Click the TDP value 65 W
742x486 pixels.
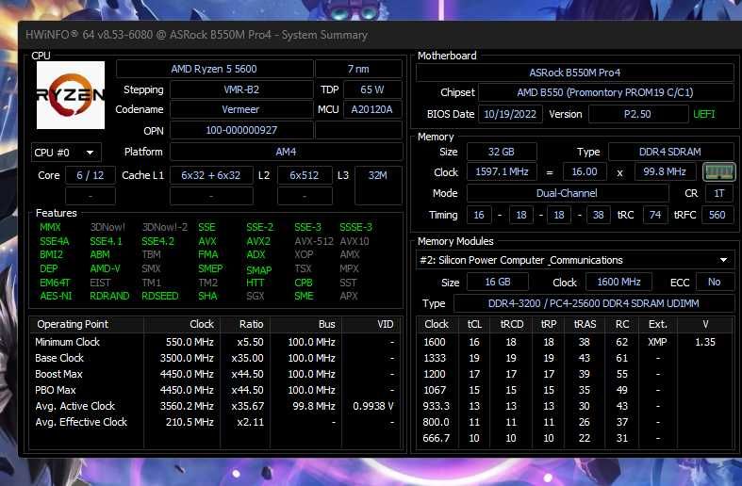click(x=372, y=89)
